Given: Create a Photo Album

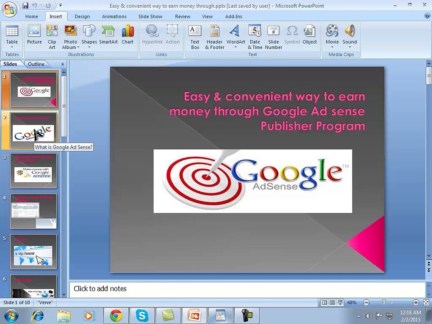Looking at the screenshot, I should (x=71, y=37).
